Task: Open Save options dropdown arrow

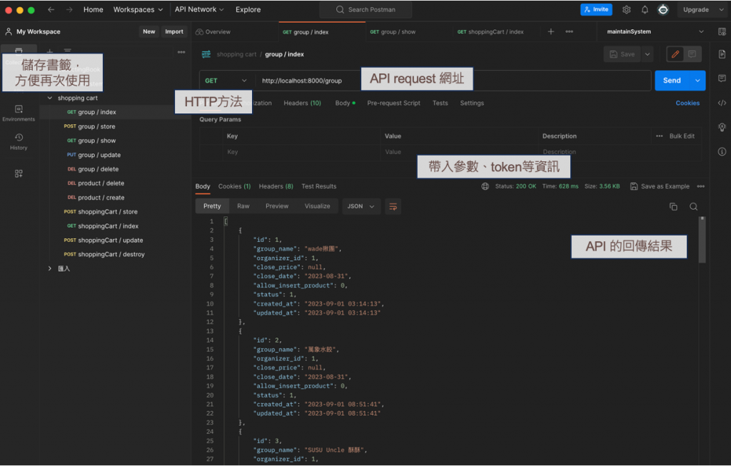Action: tap(647, 54)
